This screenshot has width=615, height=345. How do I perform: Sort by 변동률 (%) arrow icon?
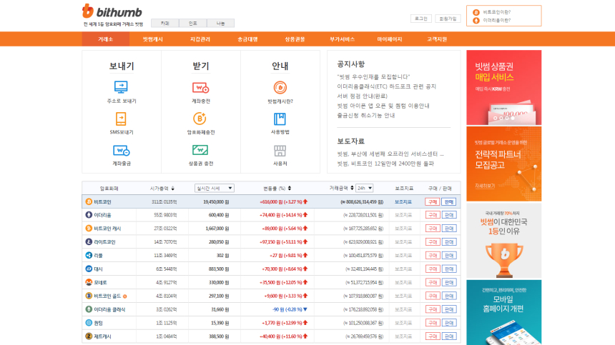(x=290, y=189)
